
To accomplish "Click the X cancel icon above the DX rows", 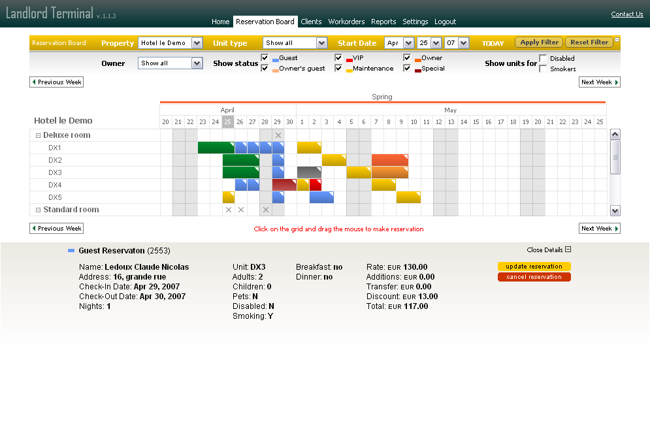I will tap(278, 135).
